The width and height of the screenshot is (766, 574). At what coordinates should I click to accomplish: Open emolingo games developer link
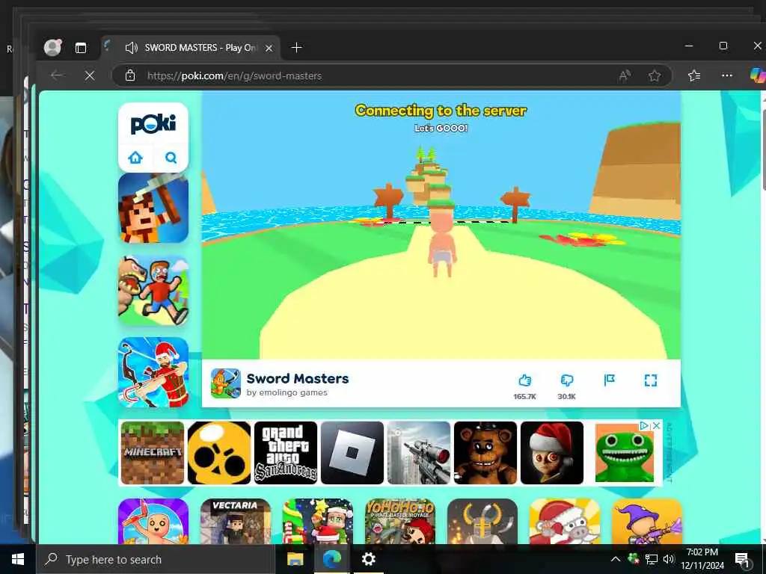pyautogui.click(x=287, y=392)
